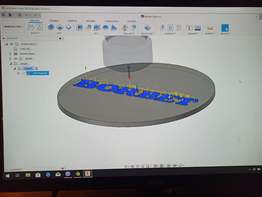Click the Setup1 activate radio button
The width and height of the screenshot is (262, 197).
pos(36,68)
